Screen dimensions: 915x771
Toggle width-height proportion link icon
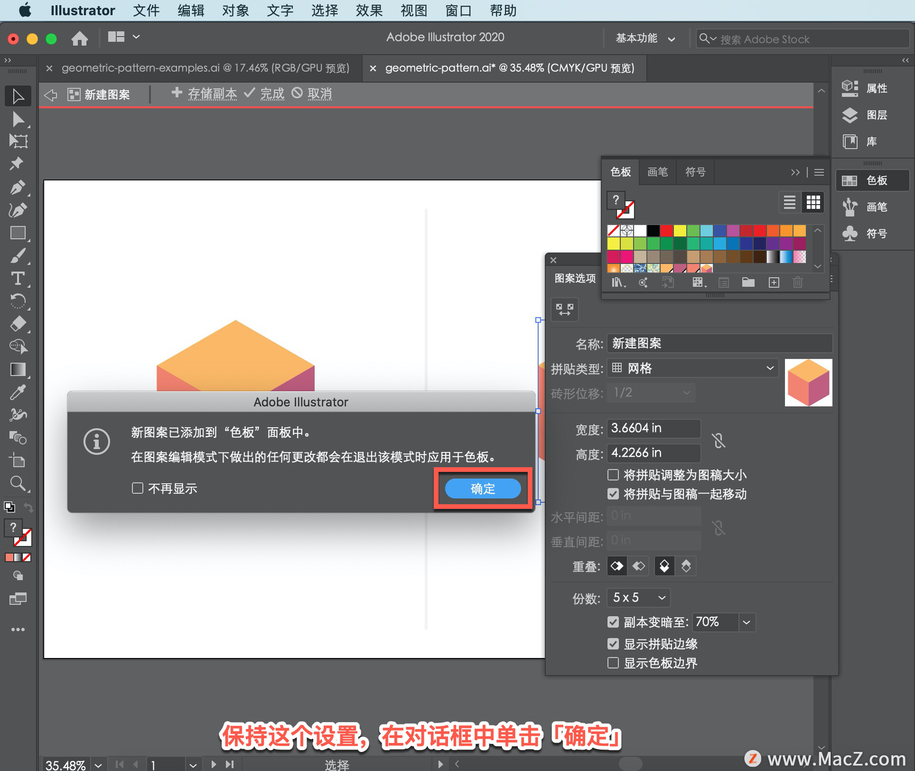coord(719,440)
